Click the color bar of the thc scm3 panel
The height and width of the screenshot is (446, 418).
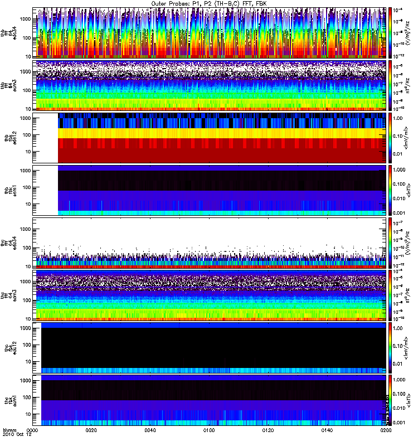390,295
